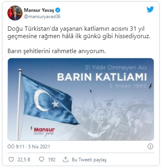The image size is (162, 168).
Task: Open replies via speech bubble icon
Action: pos(41,159)
